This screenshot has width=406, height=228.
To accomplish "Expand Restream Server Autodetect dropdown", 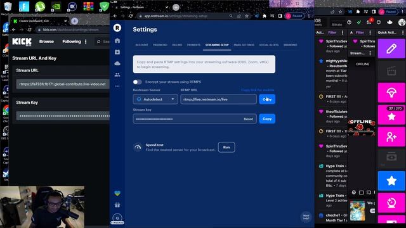I will pyautogui.click(x=155, y=99).
